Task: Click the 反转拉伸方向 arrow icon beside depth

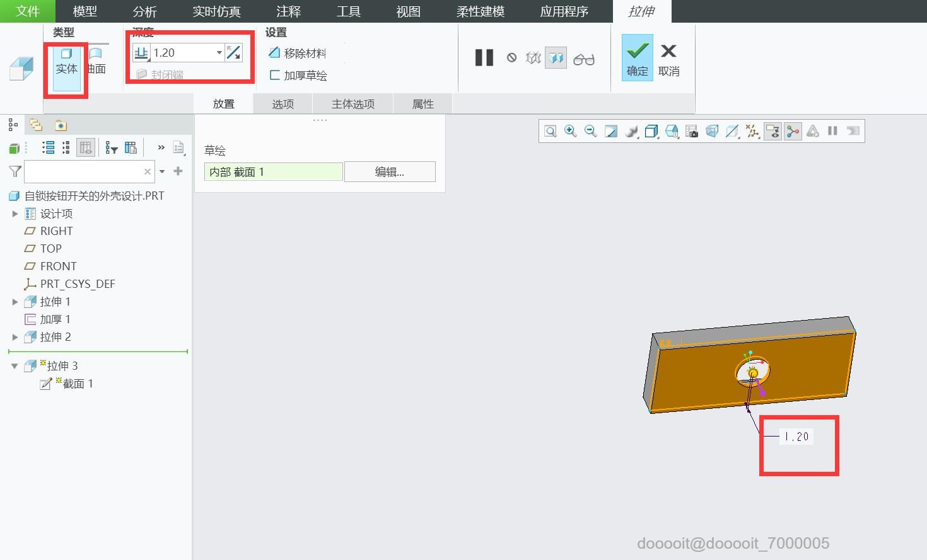Action: [x=234, y=52]
